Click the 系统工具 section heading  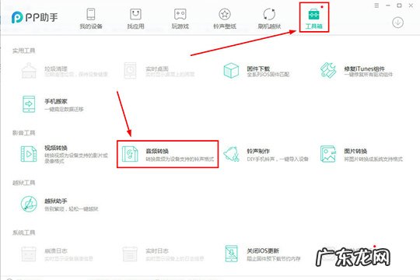click(24, 233)
